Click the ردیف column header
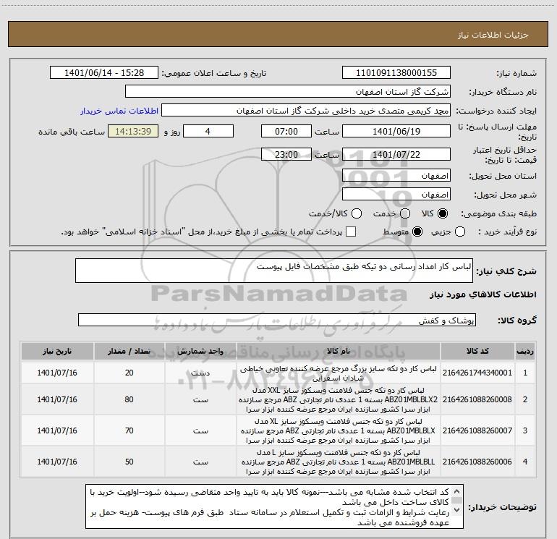This screenshot has width=557, height=539. coord(525,351)
